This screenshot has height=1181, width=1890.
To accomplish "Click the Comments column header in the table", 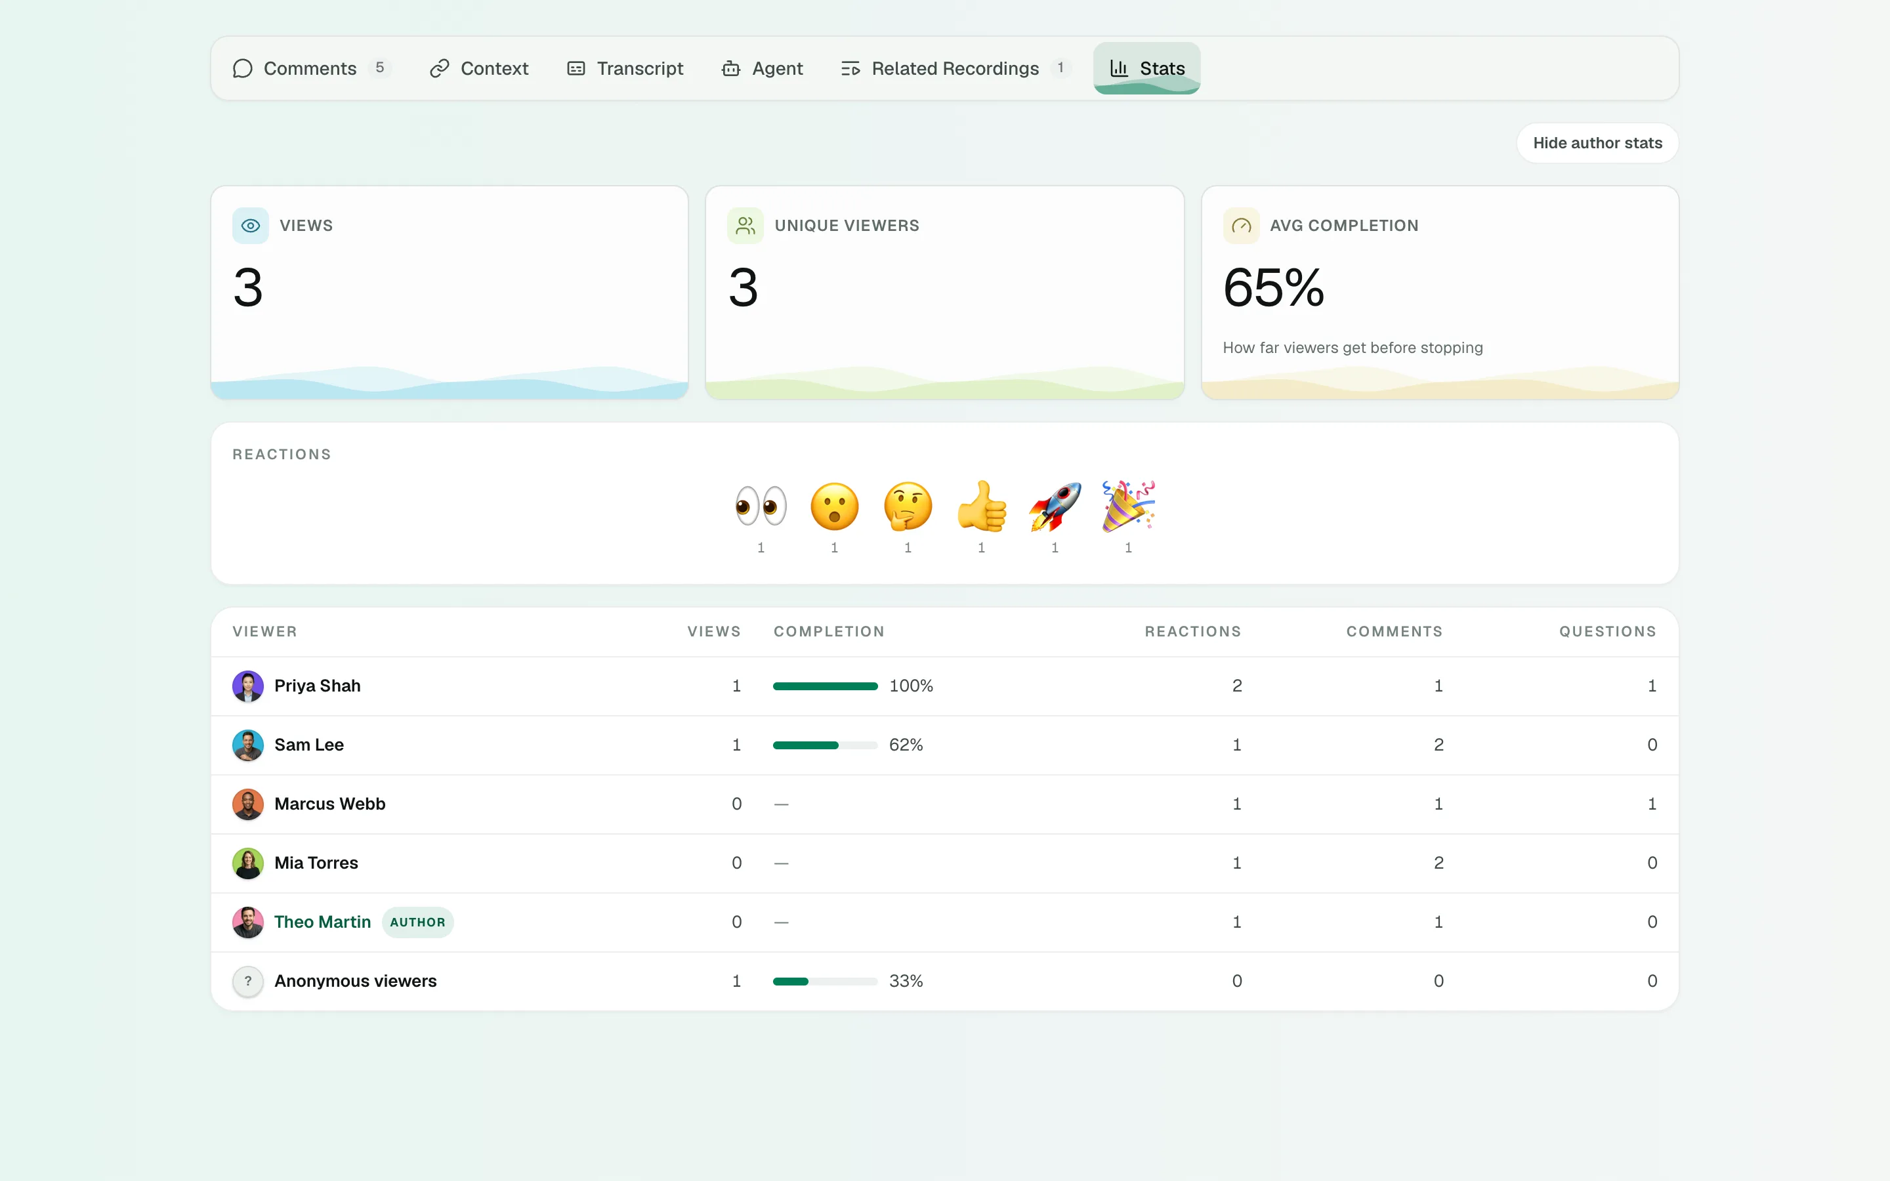I will tap(1394, 631).
